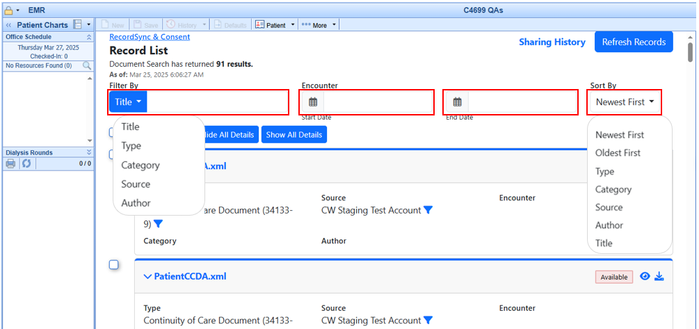Click the Thursday Mar 27, 2025 date text
Image resolution: width=699 pixels, height=329 pixels.
[47, 47]
